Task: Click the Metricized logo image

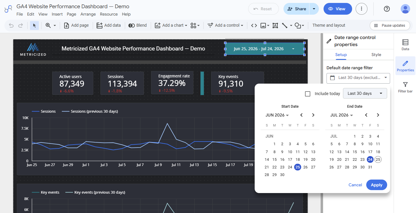Action: [33, 49]
